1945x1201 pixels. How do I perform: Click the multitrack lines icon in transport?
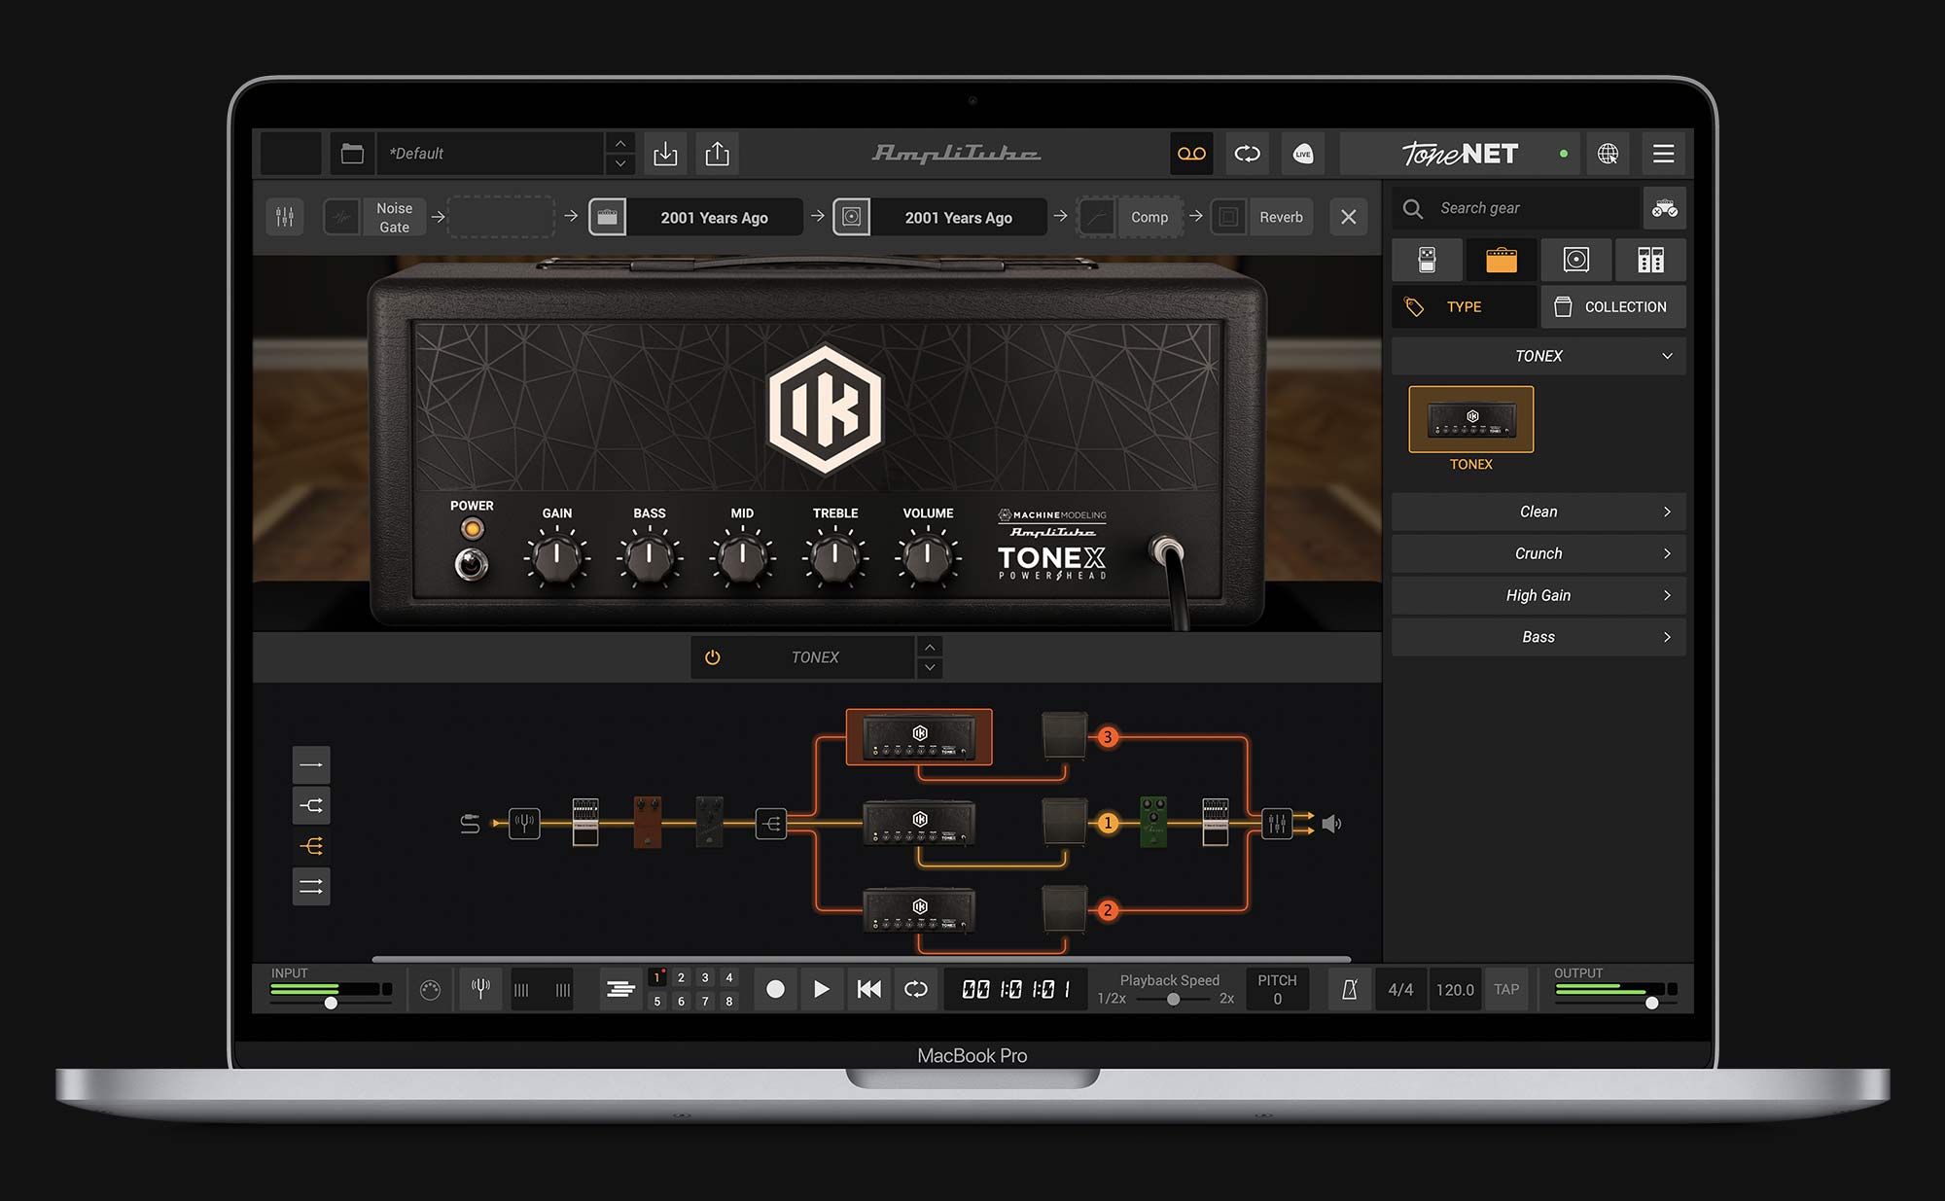pos(619,989)
